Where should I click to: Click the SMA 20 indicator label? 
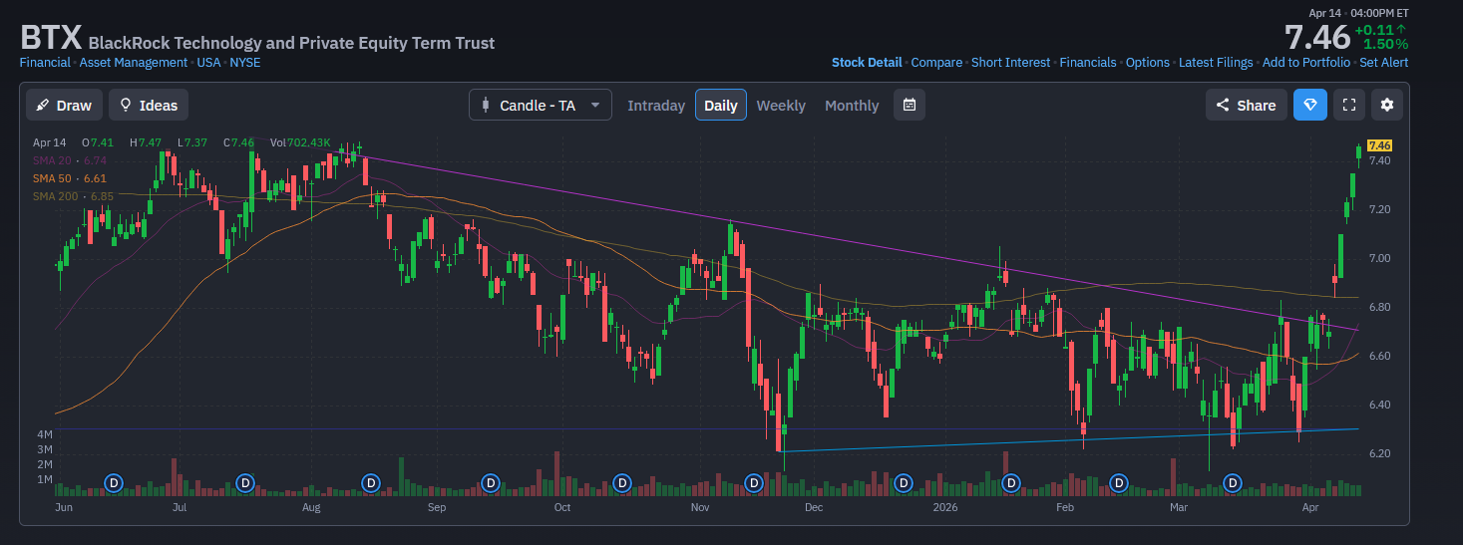click(x=69, y=160)
